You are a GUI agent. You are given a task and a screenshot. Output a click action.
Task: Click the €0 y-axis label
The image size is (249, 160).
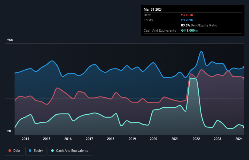(9, 131)
